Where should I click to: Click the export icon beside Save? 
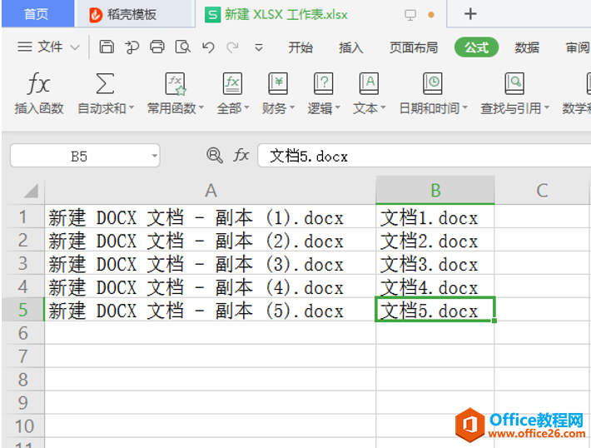click(x=132, y=47)
